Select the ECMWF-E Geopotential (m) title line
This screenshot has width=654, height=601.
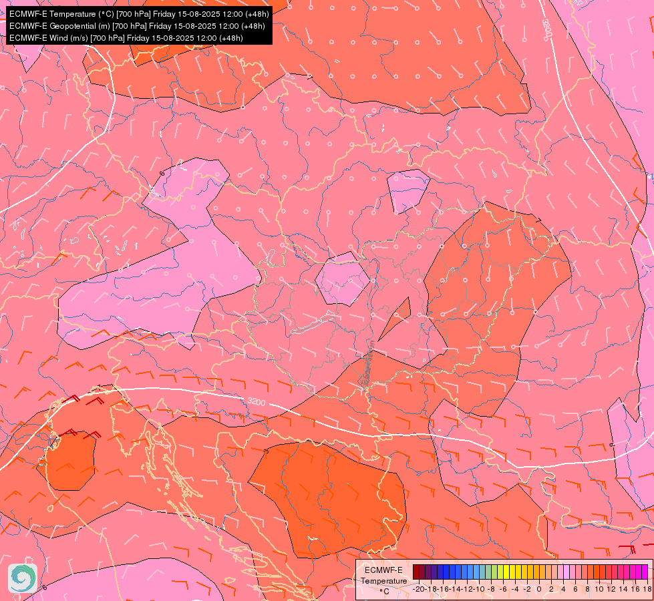(x=137, y=26)
